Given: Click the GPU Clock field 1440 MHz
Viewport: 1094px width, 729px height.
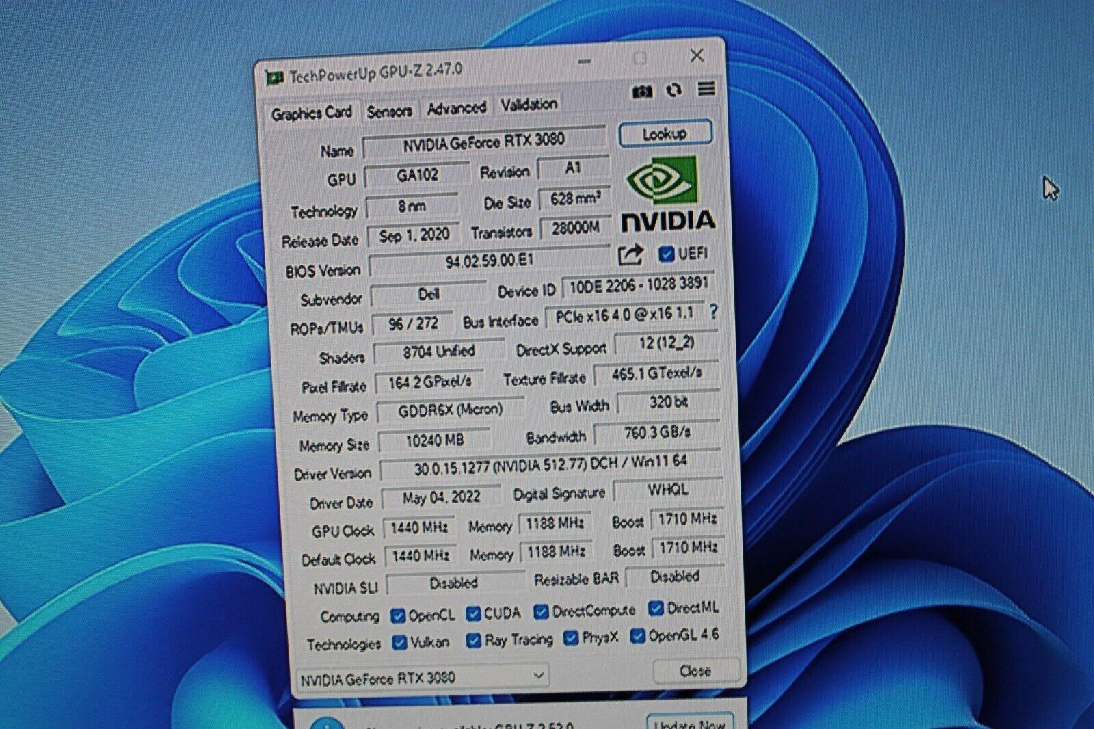Looking at the screenshot, I should coord(419,527).
